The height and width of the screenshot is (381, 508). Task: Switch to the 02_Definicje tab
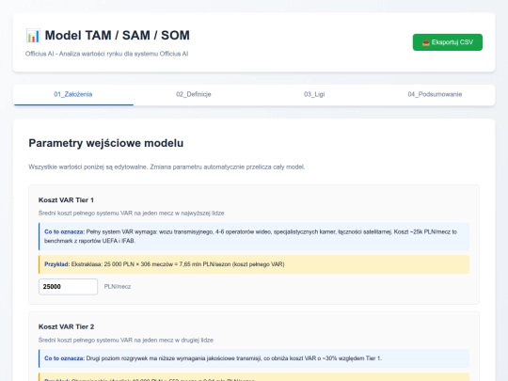pyautogui.click(x=194, y=95)
